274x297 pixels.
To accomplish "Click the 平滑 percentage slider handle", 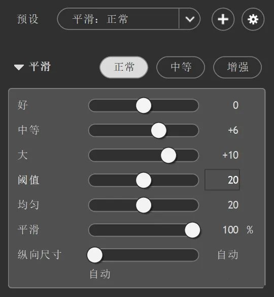I will coord(192,230).
